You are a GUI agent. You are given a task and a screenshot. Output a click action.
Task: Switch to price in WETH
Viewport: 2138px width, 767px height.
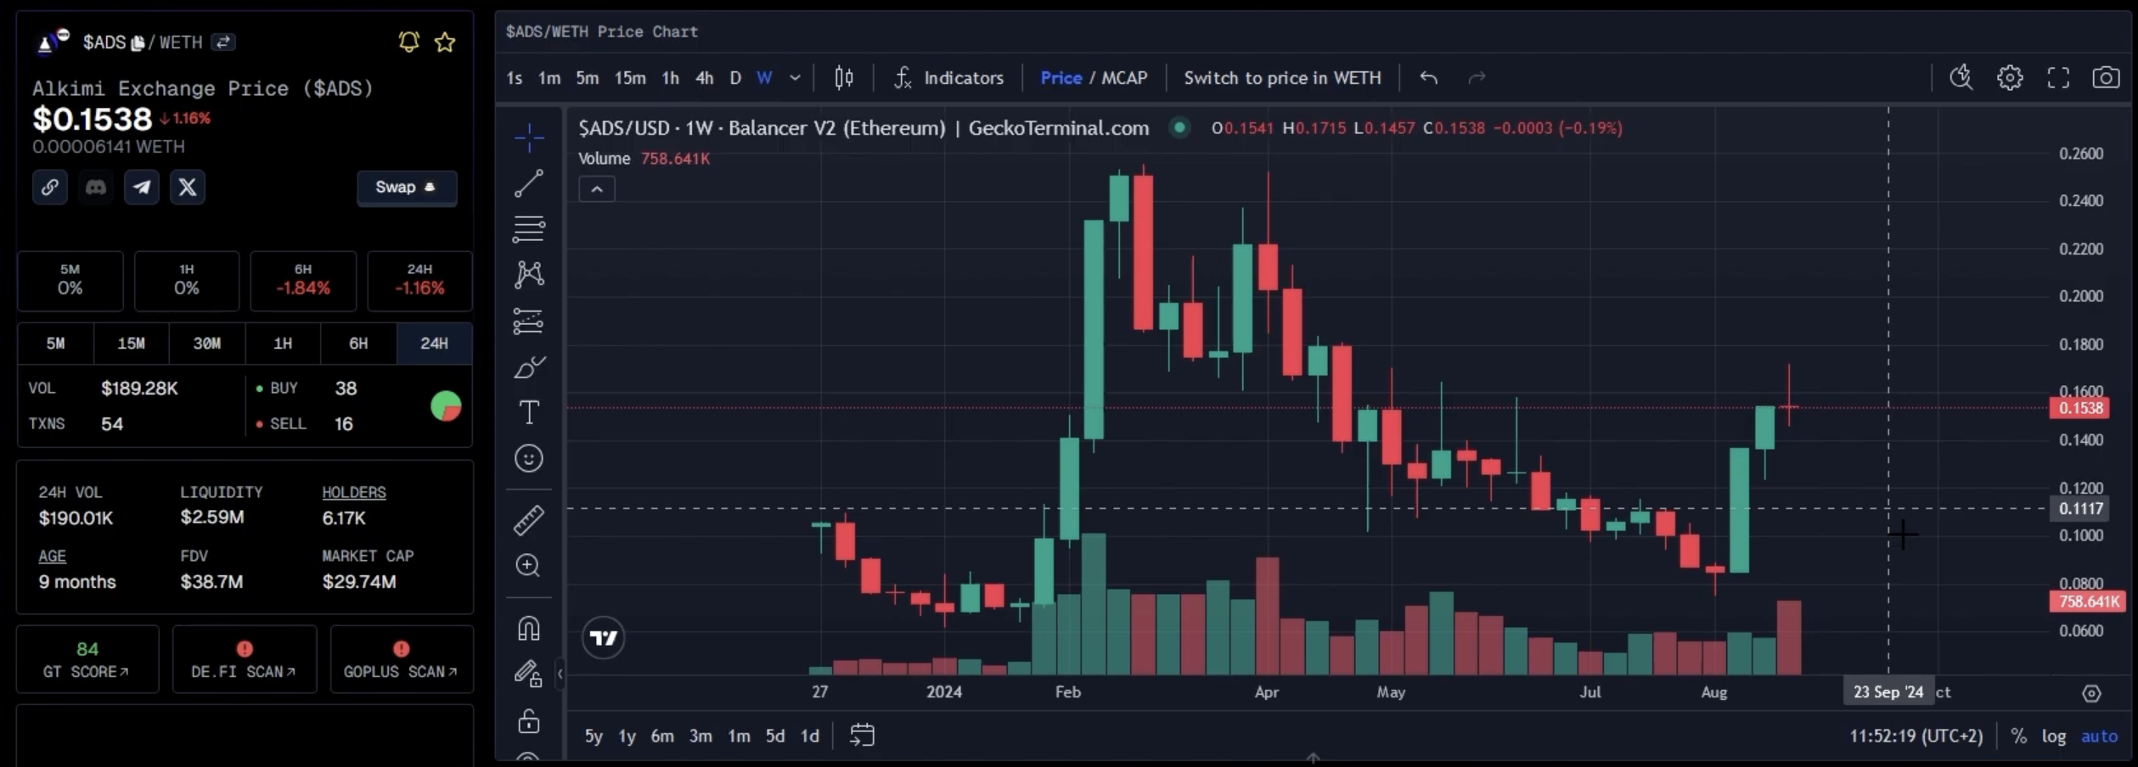click(1282, 78)
